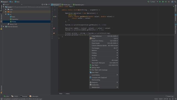Open the Favorites side tool window
The width and height of the screenshot is (177, 100).
pyautogui.click(x=1, y=89)
